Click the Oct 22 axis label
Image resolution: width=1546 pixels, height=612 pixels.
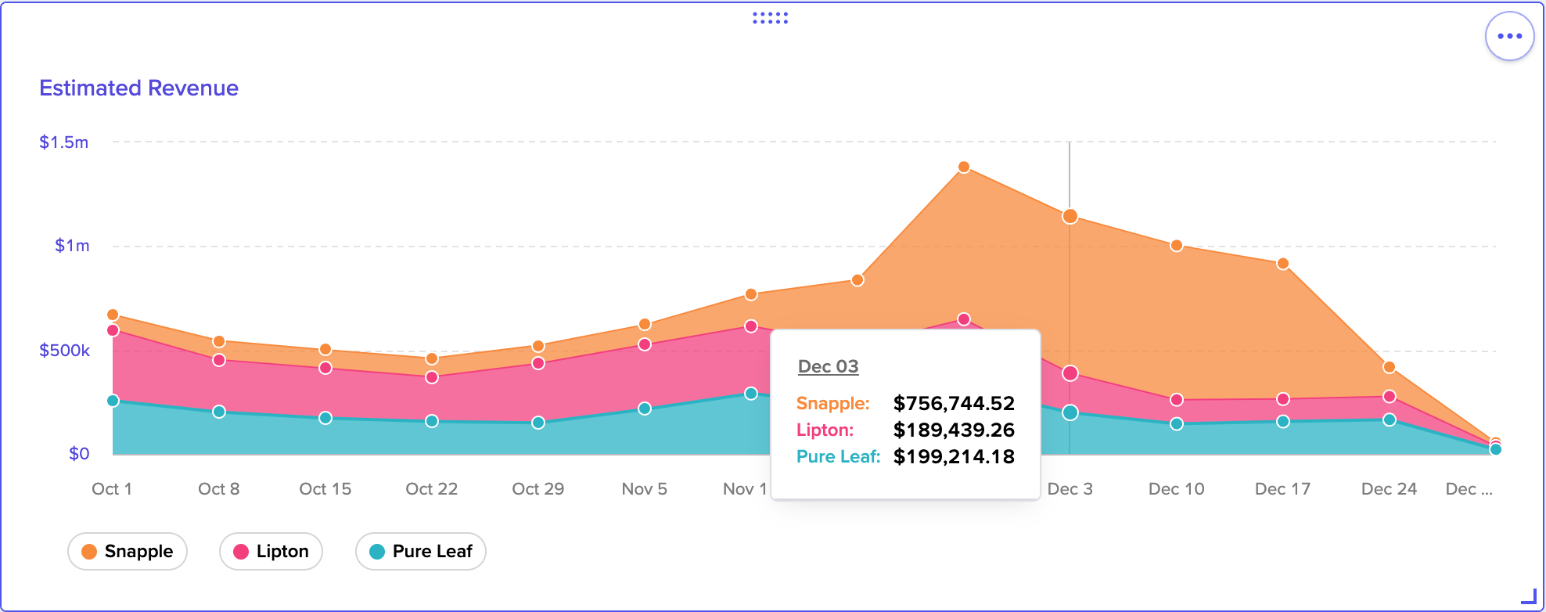pos(431,489)
